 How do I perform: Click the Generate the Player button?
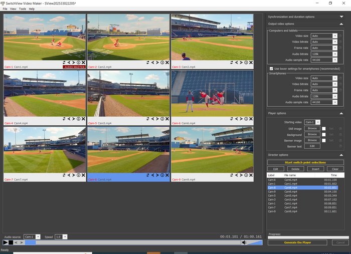click(x=296, y=242)
